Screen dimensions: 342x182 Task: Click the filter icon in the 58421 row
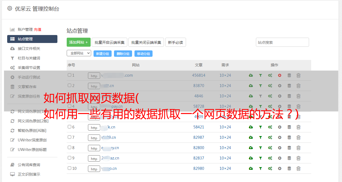[x=260, y=127]
